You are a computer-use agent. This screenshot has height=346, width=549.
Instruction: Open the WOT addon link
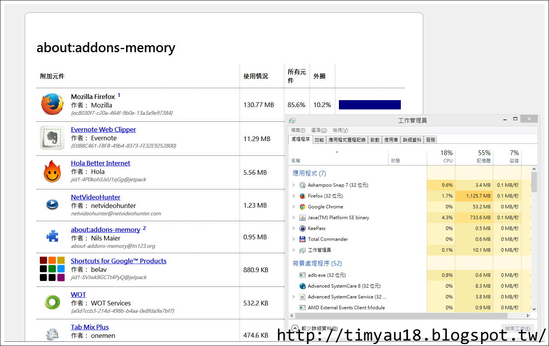point(78,295)
